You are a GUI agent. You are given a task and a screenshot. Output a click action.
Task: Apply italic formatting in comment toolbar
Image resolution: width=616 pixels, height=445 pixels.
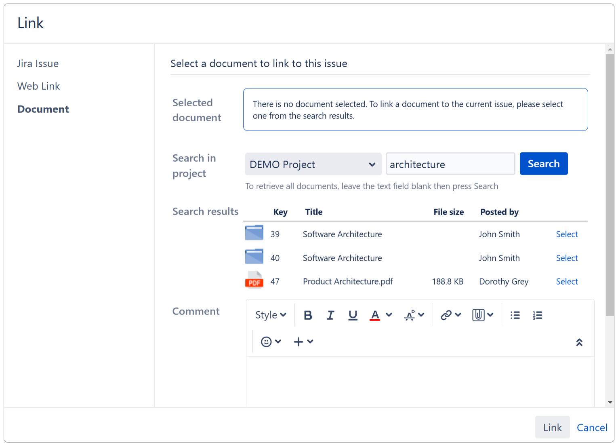pos(330,315)
